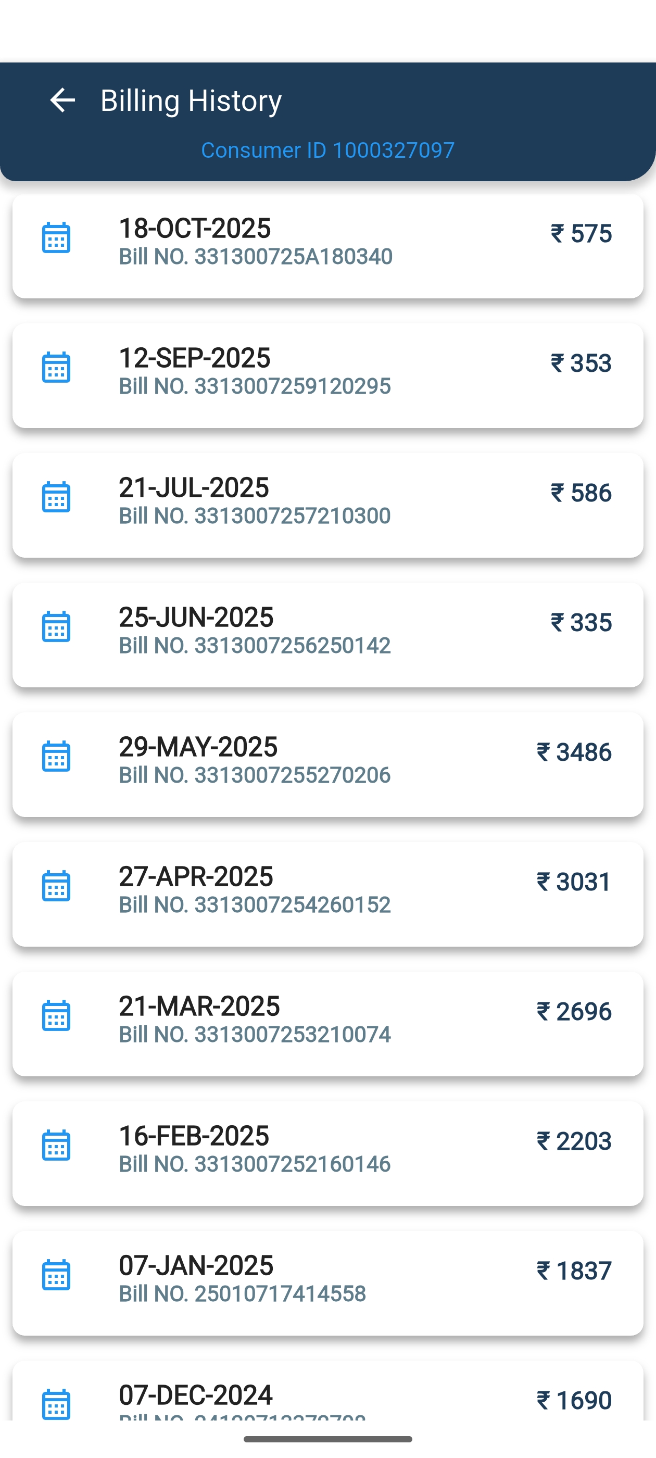
Task: Tap the Billing History title
Action: coord(191,100)
